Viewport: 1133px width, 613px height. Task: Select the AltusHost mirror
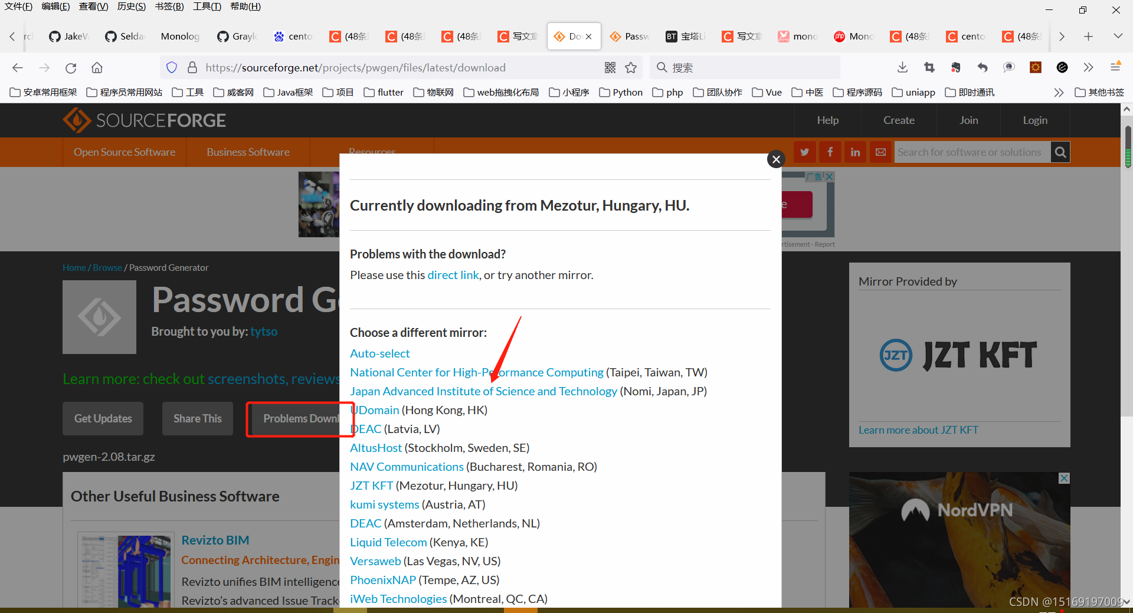click(x=376, y=448)
